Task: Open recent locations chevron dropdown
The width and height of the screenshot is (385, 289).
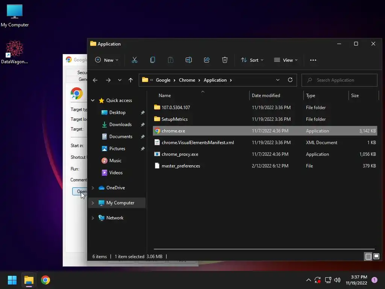Action: pos(120,80)
